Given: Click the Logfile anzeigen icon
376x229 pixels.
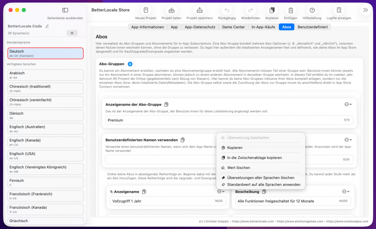Looking at the screenshot, I should [x=339, y=10].
